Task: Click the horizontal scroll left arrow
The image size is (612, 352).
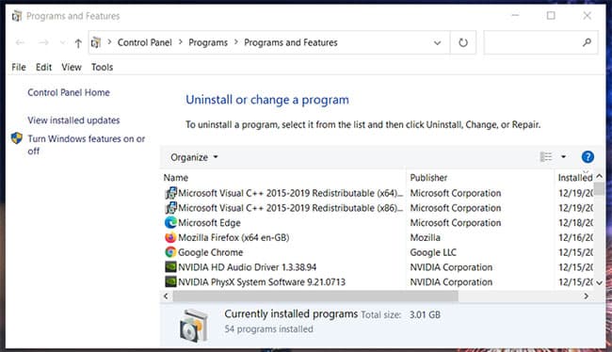Action: click(167, 296)
